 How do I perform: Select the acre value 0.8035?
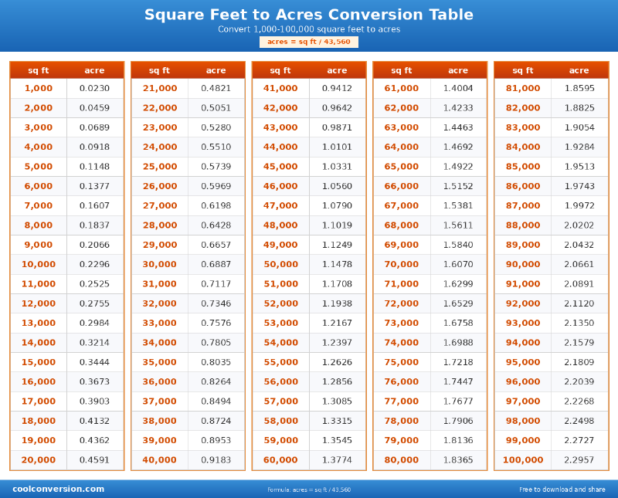216,362
